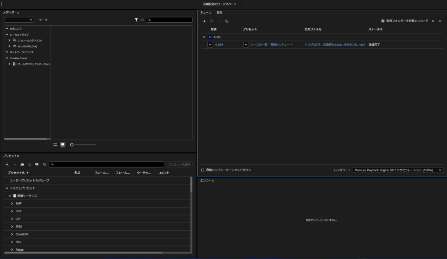
Task: Start the queue with the green play button
Action: pos(440,21)
